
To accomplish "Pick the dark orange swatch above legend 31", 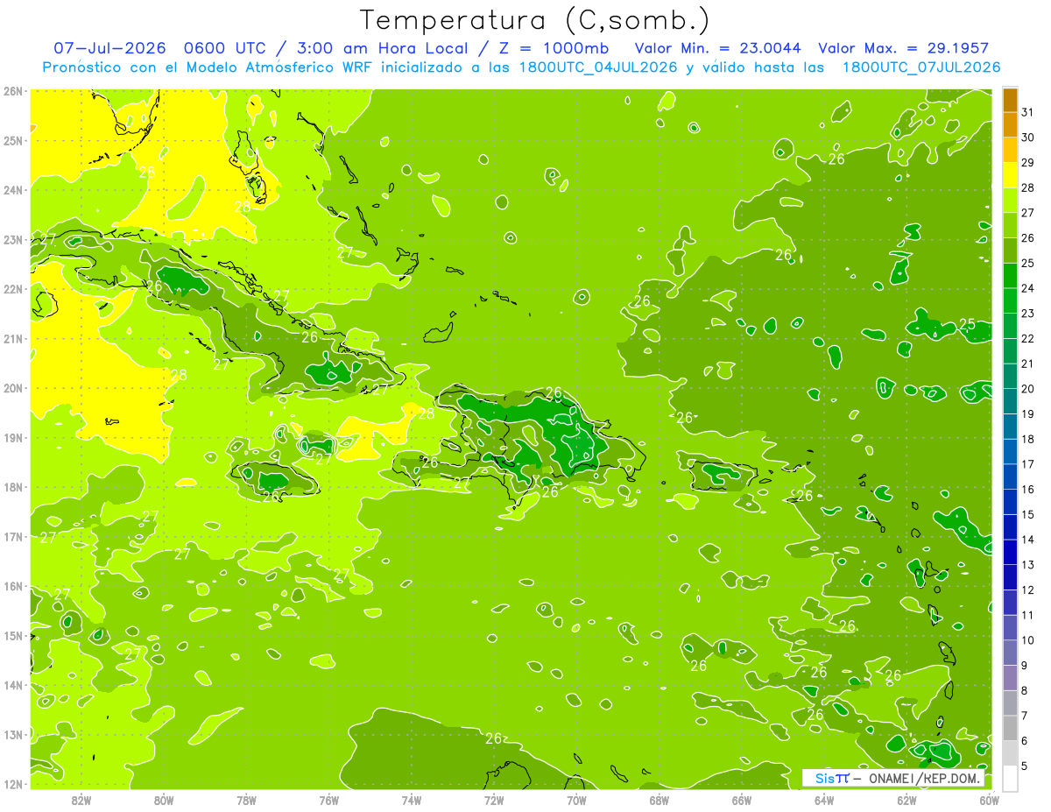I will (1010, 100).
